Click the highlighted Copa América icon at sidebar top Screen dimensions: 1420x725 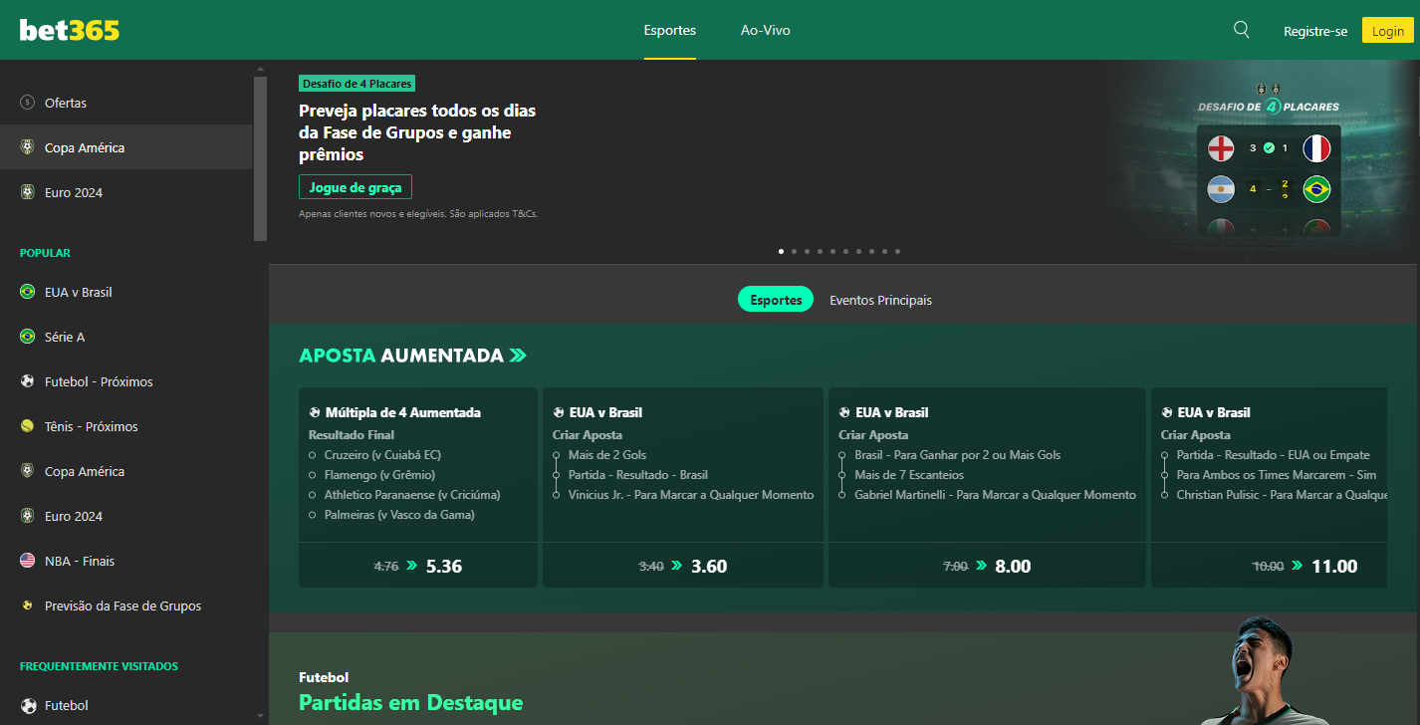[x=27, y=147]
